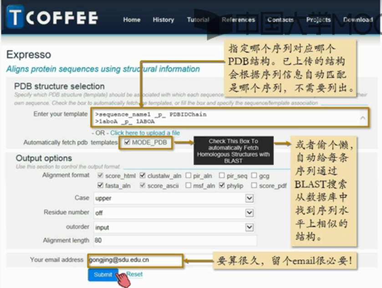Click the email address input field
Viewport: 382px width, 288px height.
(135, 260)
